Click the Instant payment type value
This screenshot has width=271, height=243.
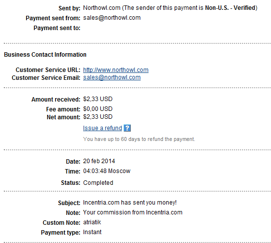tap(92, 232)
